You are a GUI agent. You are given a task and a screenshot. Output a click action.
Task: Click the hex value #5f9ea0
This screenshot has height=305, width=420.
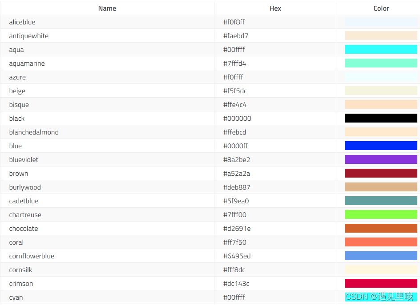click(x=236, y=201)
